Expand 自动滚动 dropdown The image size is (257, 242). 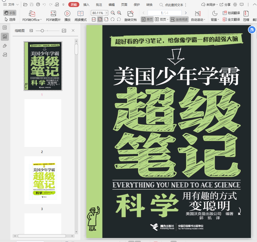coord(204,20)
